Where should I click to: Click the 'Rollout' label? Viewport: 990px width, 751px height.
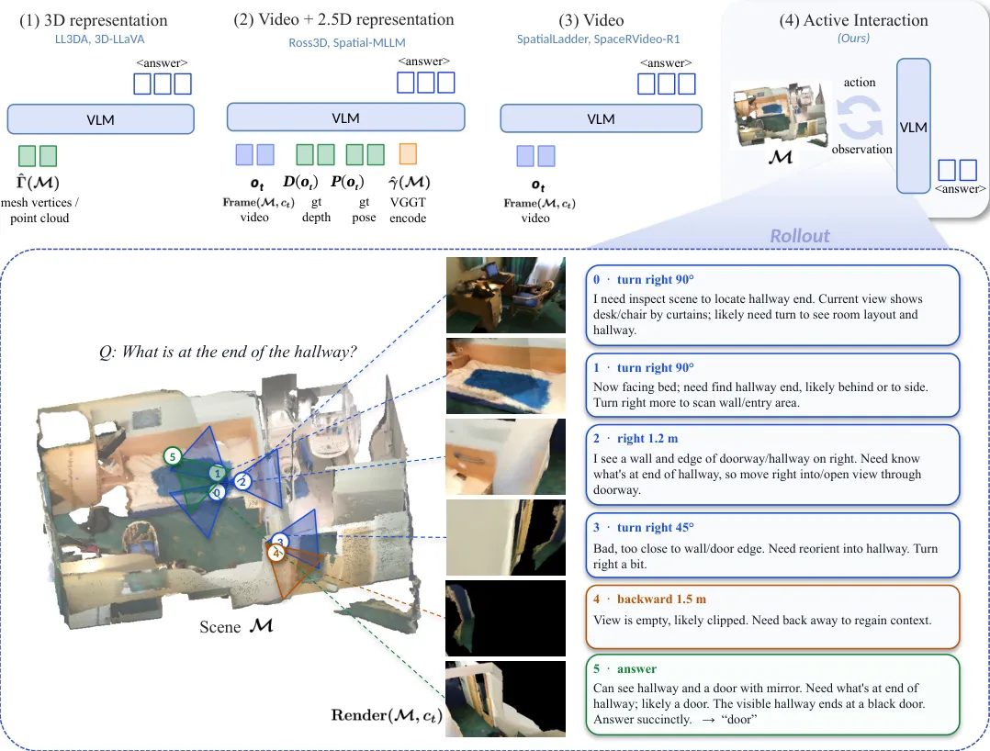coord(799,236)
